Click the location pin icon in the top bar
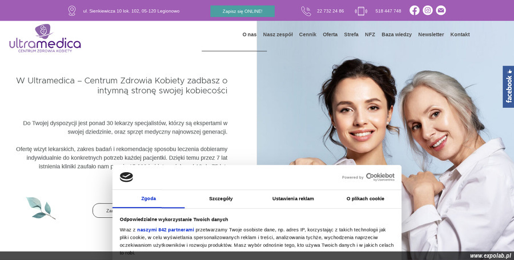Image resolution: width=514 pixels, height=260 pixels. pos(72,11)
